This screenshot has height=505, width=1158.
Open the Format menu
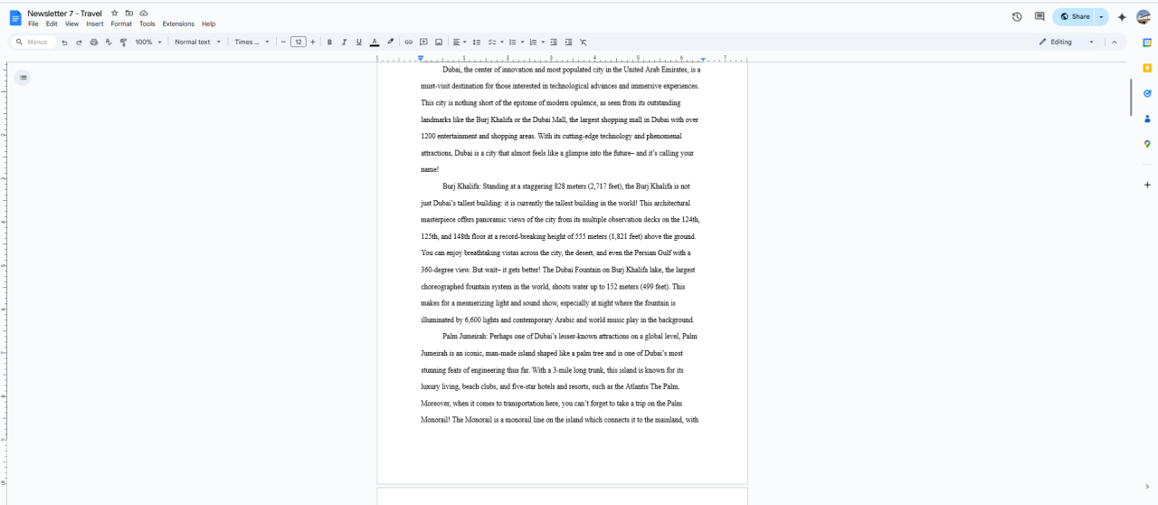pos(121,24)
